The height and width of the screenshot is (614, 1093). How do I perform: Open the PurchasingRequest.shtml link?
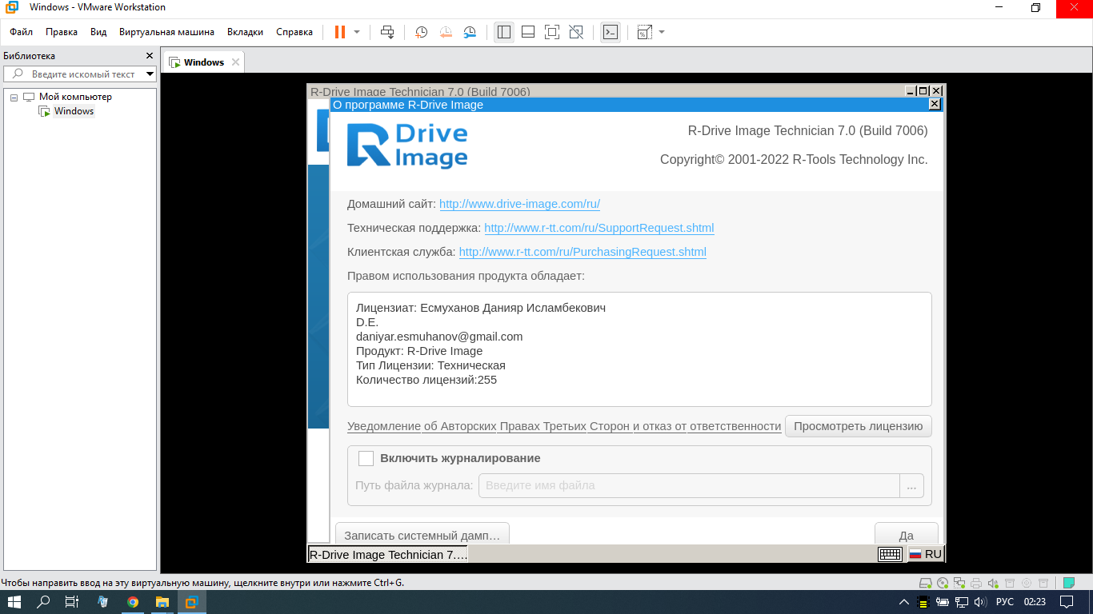tap(583, 252)
